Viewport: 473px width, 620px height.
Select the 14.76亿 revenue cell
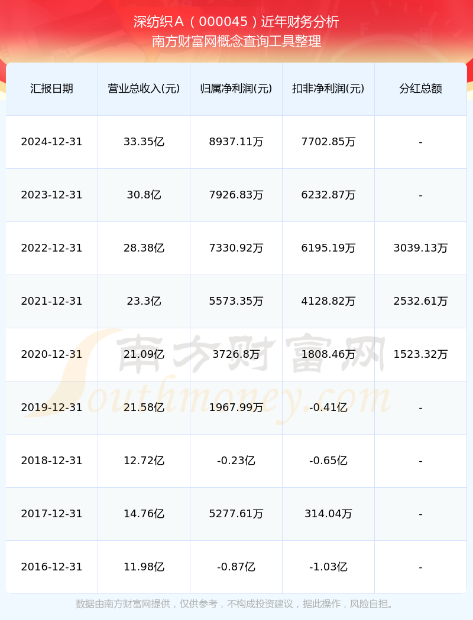[x=144, y=514]
